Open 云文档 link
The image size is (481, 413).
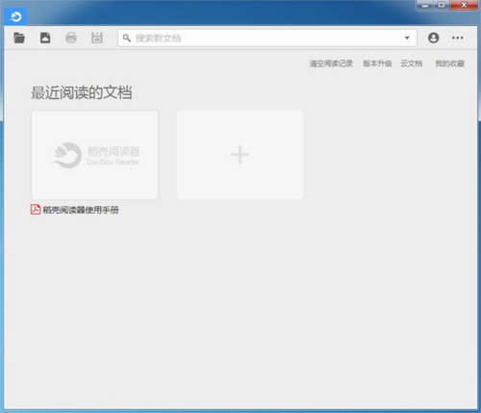point(411,64)
